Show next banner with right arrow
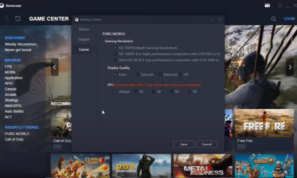The height and width of the screenshot is (178, 297). point(290,67)
